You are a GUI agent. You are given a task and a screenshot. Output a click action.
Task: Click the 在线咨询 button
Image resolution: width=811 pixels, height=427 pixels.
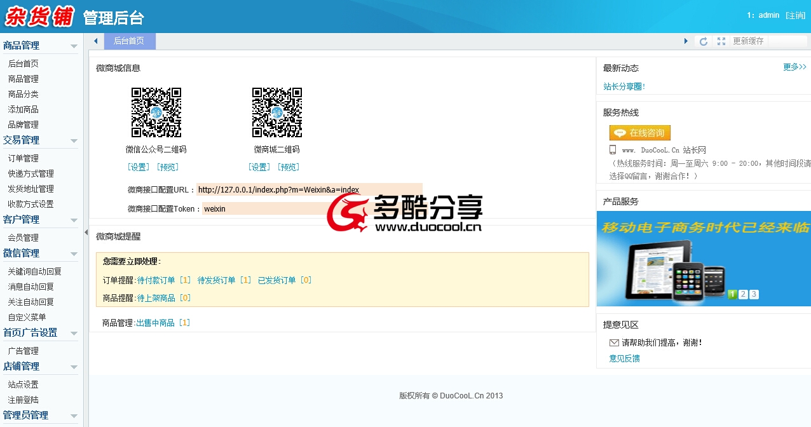coord(640,133)
